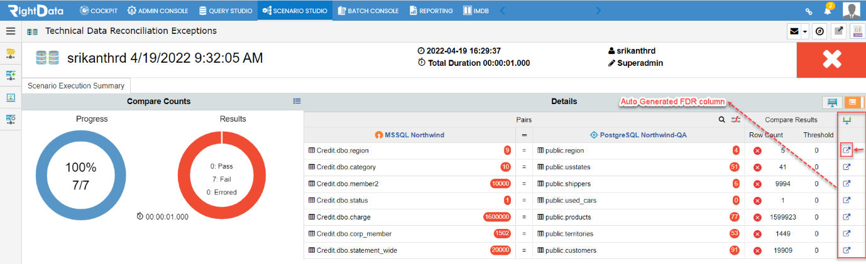Click Credit.dbo.charge table name
Image resolution: width=866 pixels, height=264 pixels.
click(x=344, y=217)
